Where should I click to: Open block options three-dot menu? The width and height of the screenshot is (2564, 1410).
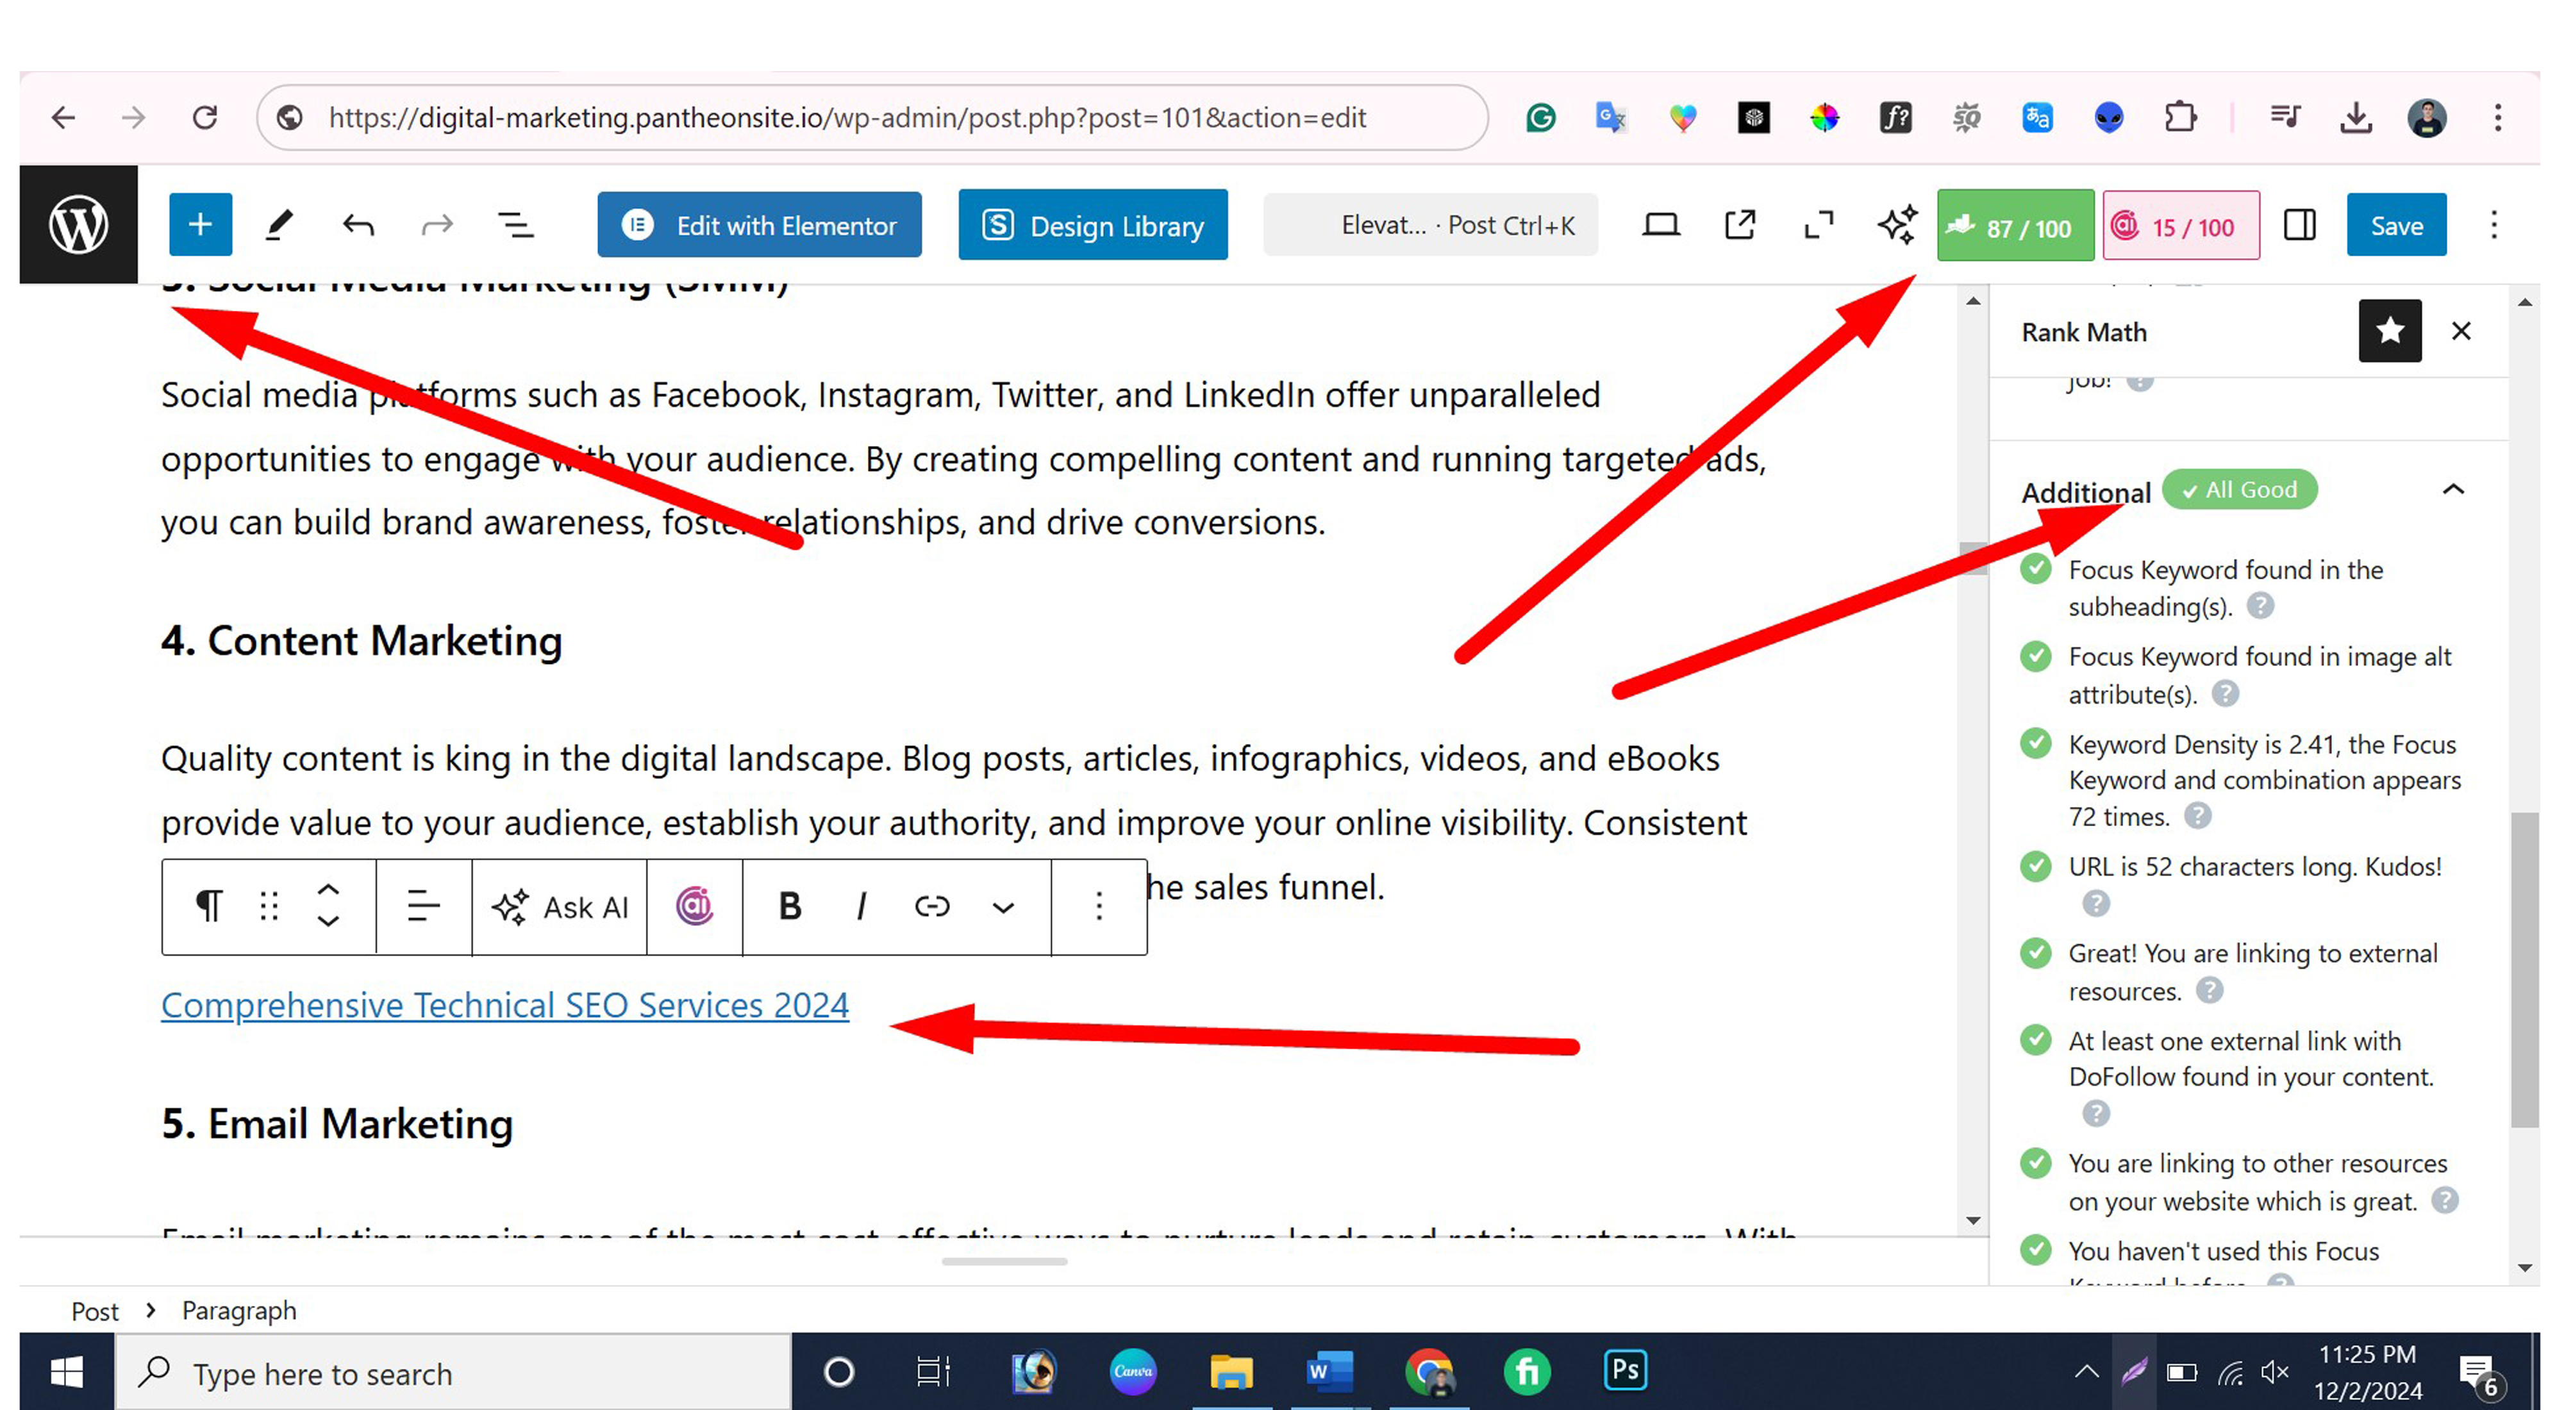(x=1099, y=906)
